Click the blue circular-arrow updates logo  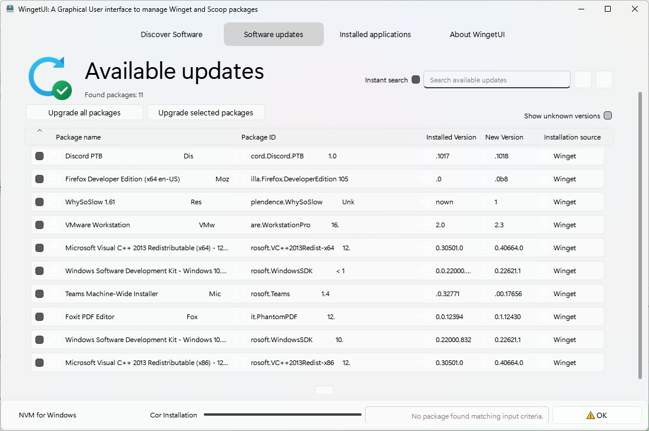point(50,78)
